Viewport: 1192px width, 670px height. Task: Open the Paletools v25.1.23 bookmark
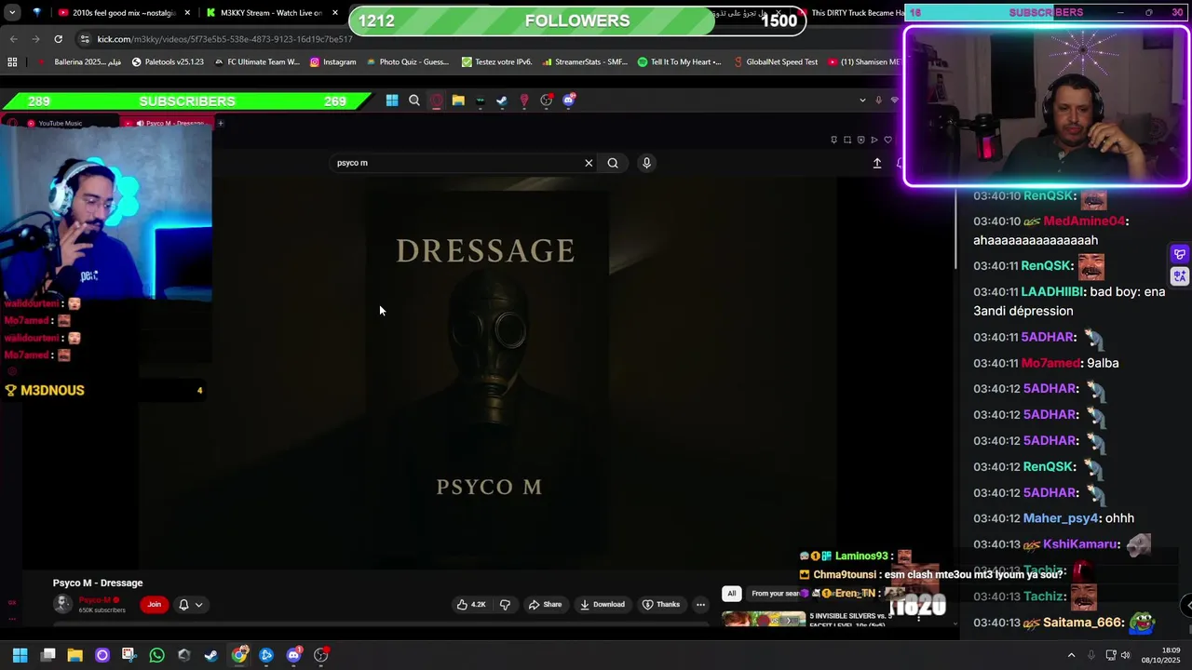click(x=168, y=62)
